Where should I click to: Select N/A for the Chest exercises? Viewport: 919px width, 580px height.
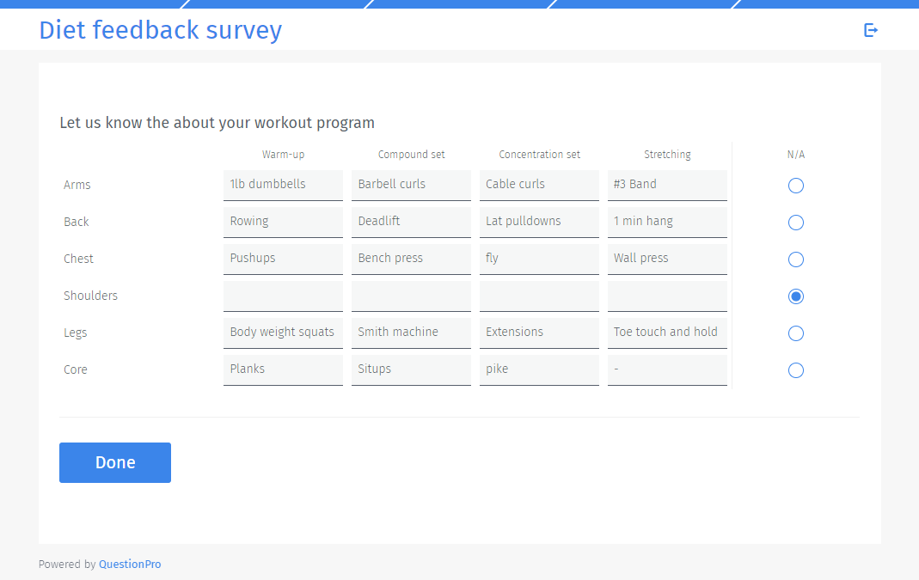(x=795, y=259)
